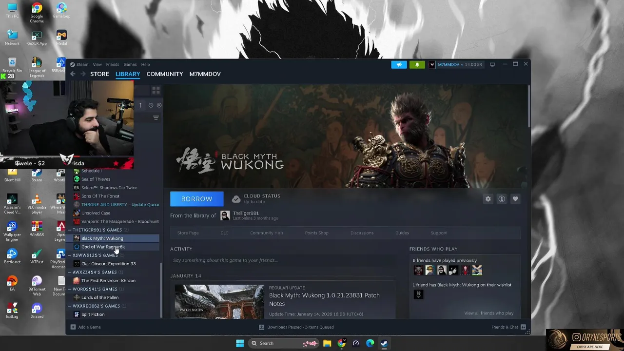
Task: Open the View menu
Action: 97,64
